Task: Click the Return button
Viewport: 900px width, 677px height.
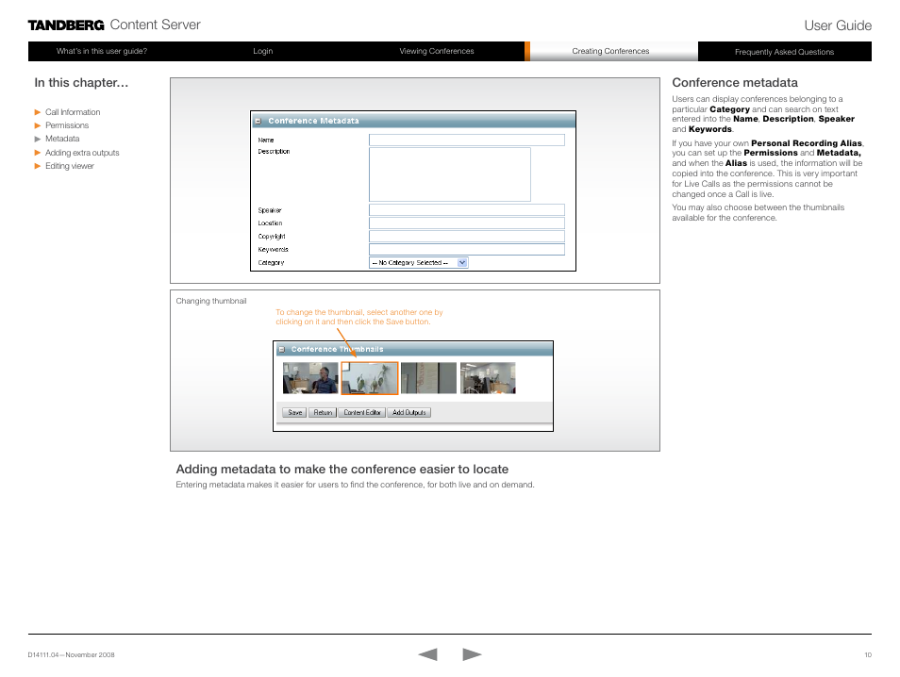Action: (323, 412)
